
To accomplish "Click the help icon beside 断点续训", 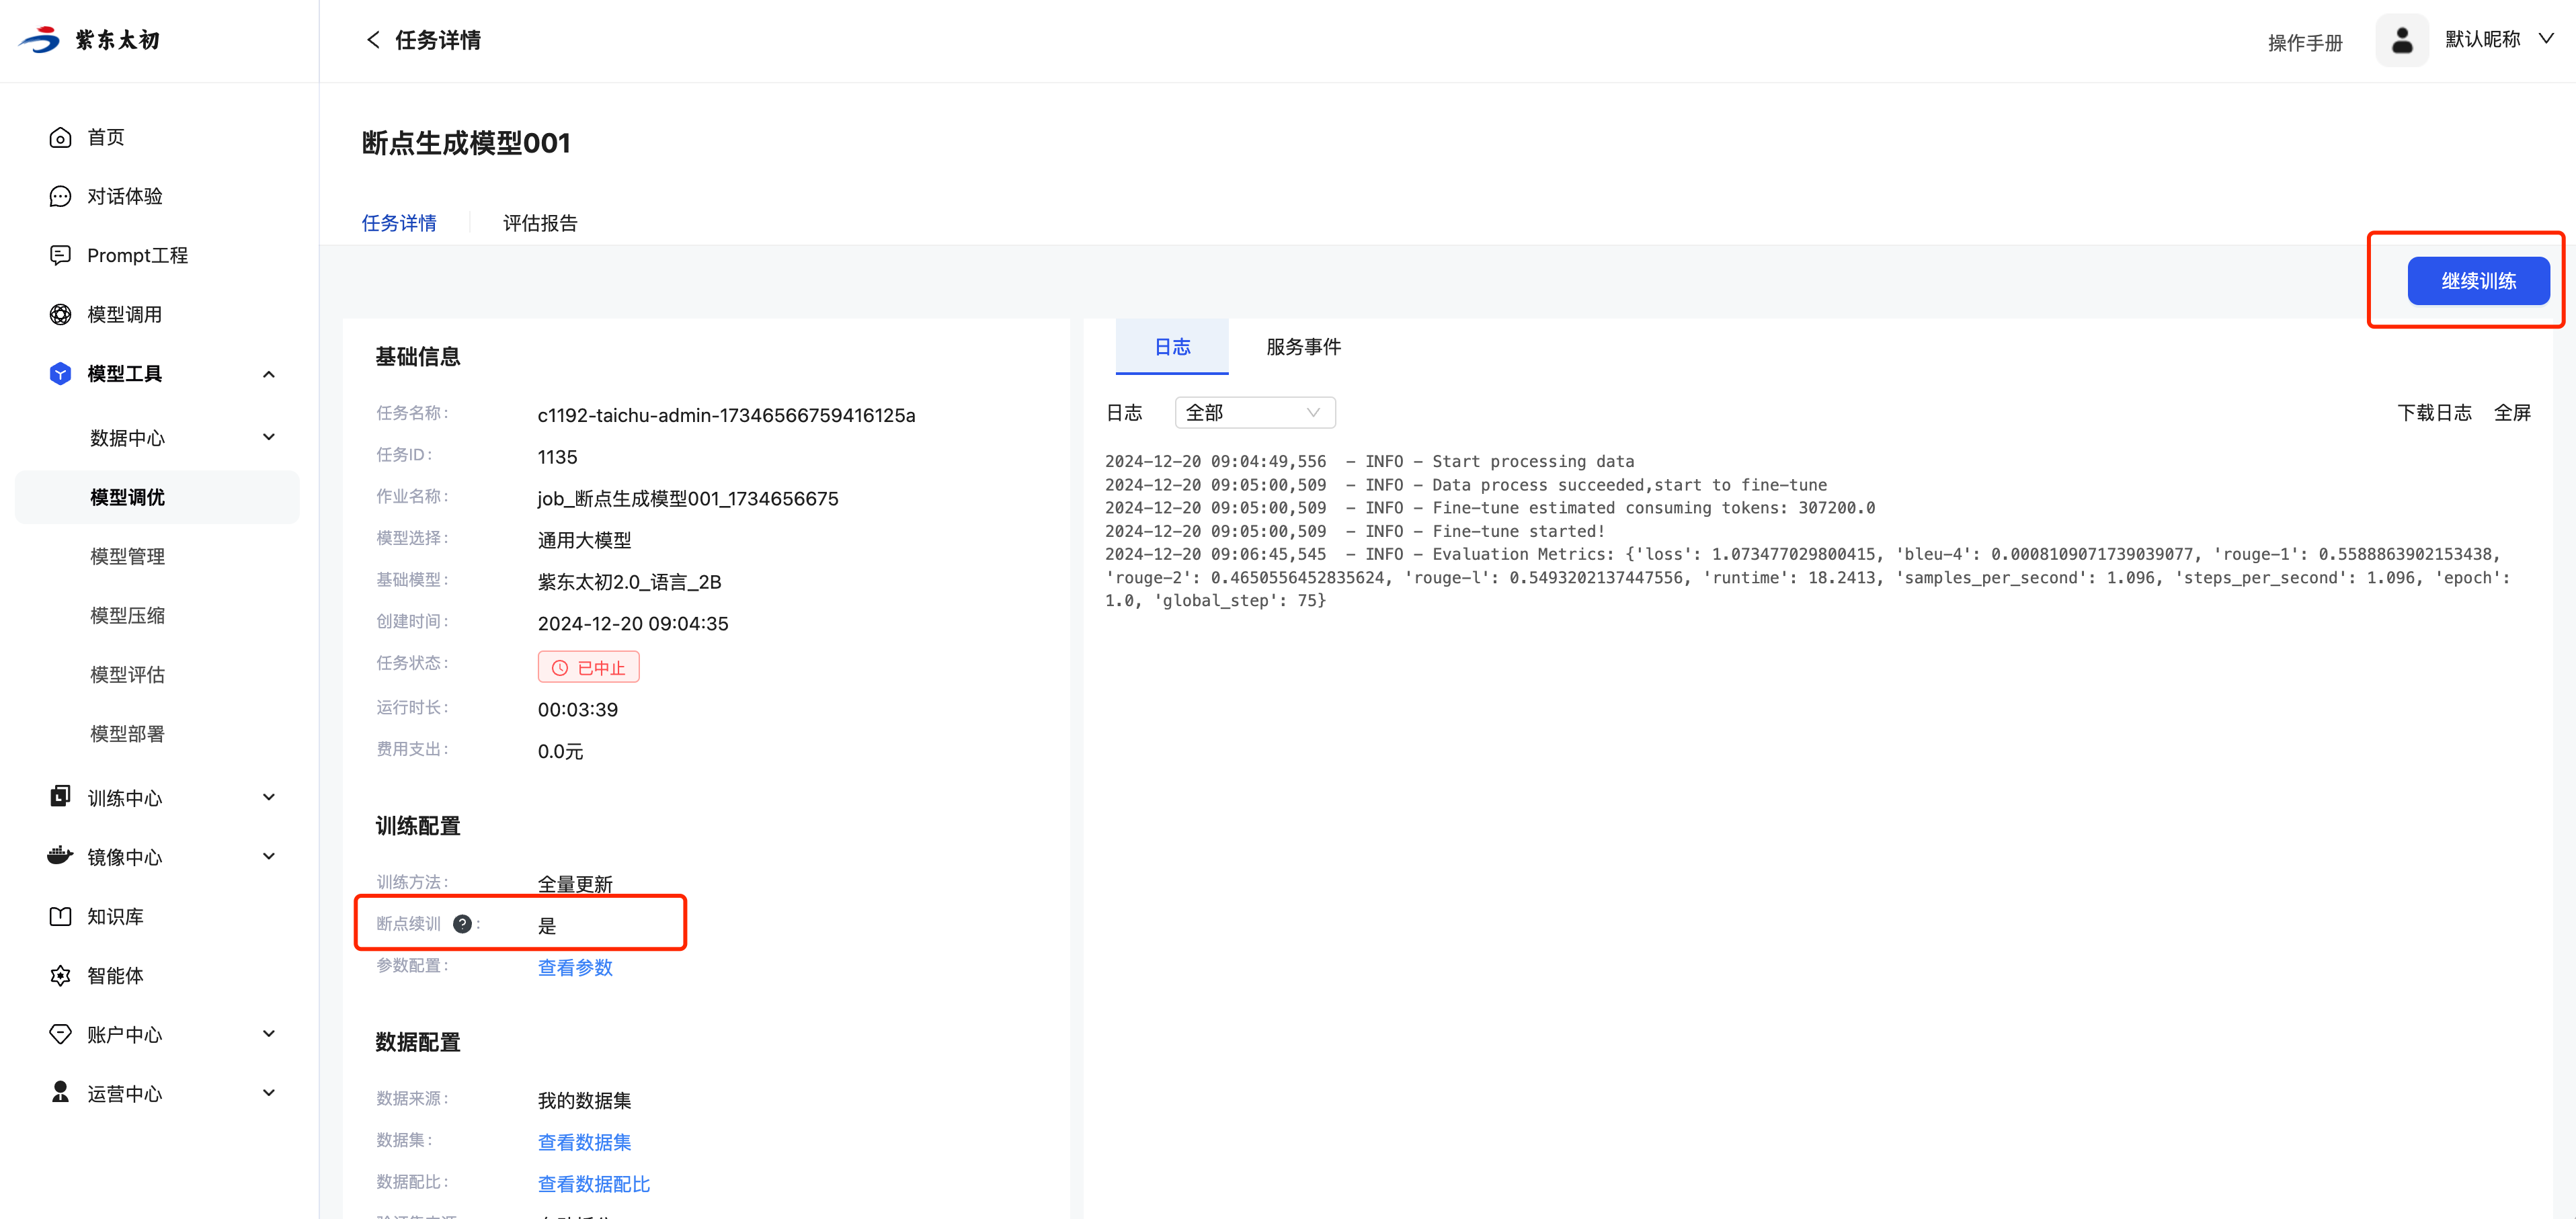I will pos(462,923).
